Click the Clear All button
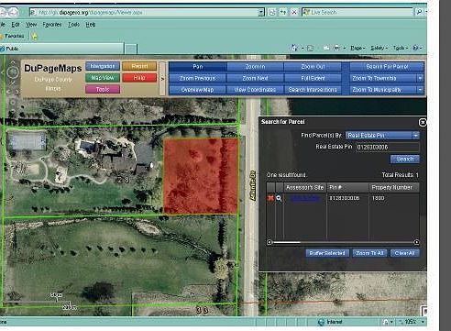Image resolution: width=451 pixels, height=331 pixels. (404, 253)
